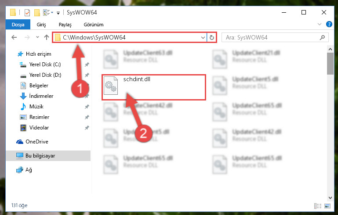The height and width of the screenshot is (215, 338).
Task: Refresh the SysWOW64 folder view
Action: tap(212, 37)
